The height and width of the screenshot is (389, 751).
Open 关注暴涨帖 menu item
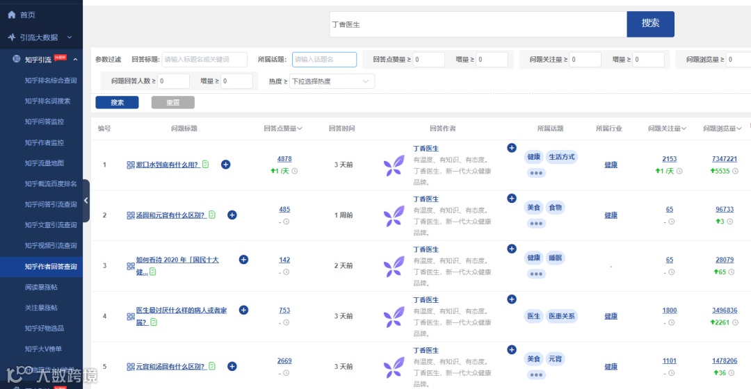(x=41, y=308)
